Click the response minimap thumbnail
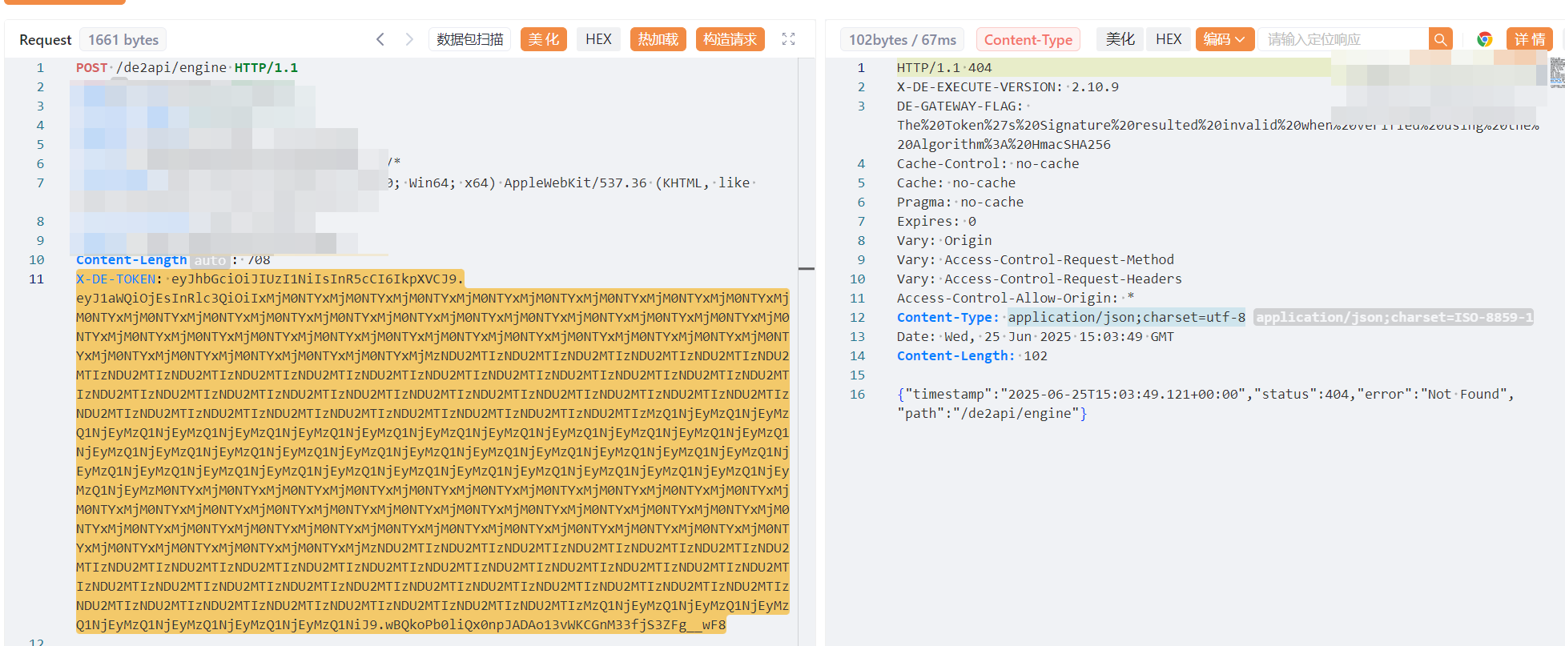 [x=1556, y=72]
